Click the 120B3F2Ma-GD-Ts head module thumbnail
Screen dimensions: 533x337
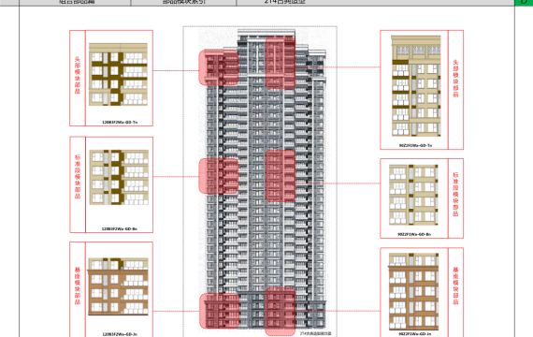coord(118,74)
